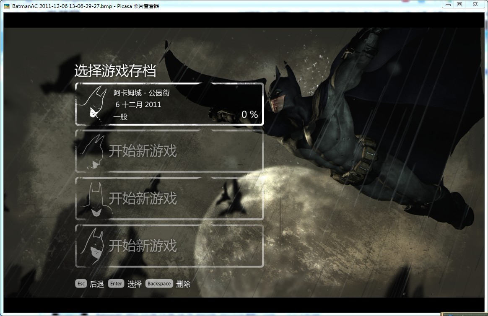Confirm with the 选择 label
Viewport: 488px width, 316px height.
click(x=135, y=284)
